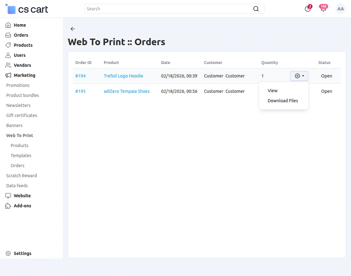The width and height of the screenshot is (351, 276).
Task: Open order #195 link
Action: (x=81, y=91)
